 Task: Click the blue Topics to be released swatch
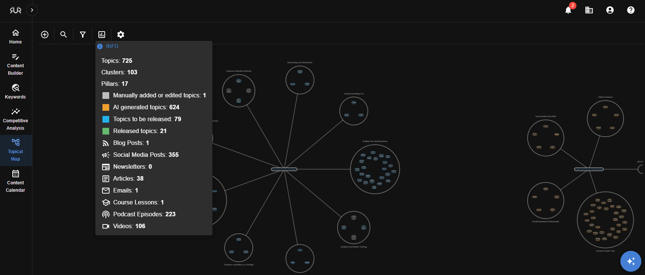pos(106,119)
